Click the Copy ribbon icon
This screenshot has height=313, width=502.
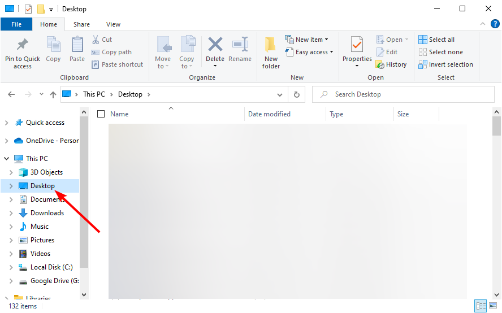pyautogui.click(x=53, y=45)
